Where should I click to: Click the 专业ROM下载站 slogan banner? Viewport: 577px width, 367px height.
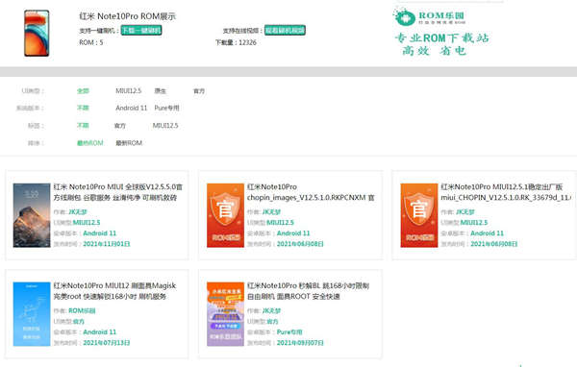[441, 44]
